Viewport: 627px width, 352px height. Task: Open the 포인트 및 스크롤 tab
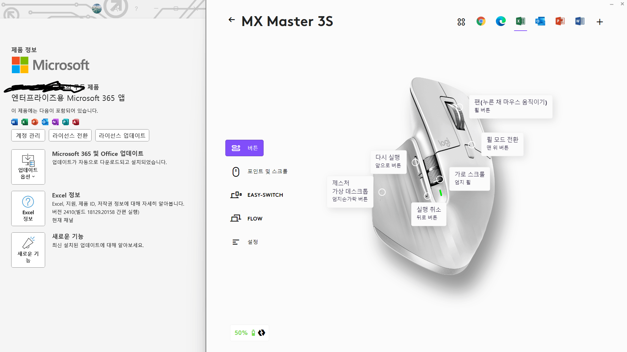259,171
